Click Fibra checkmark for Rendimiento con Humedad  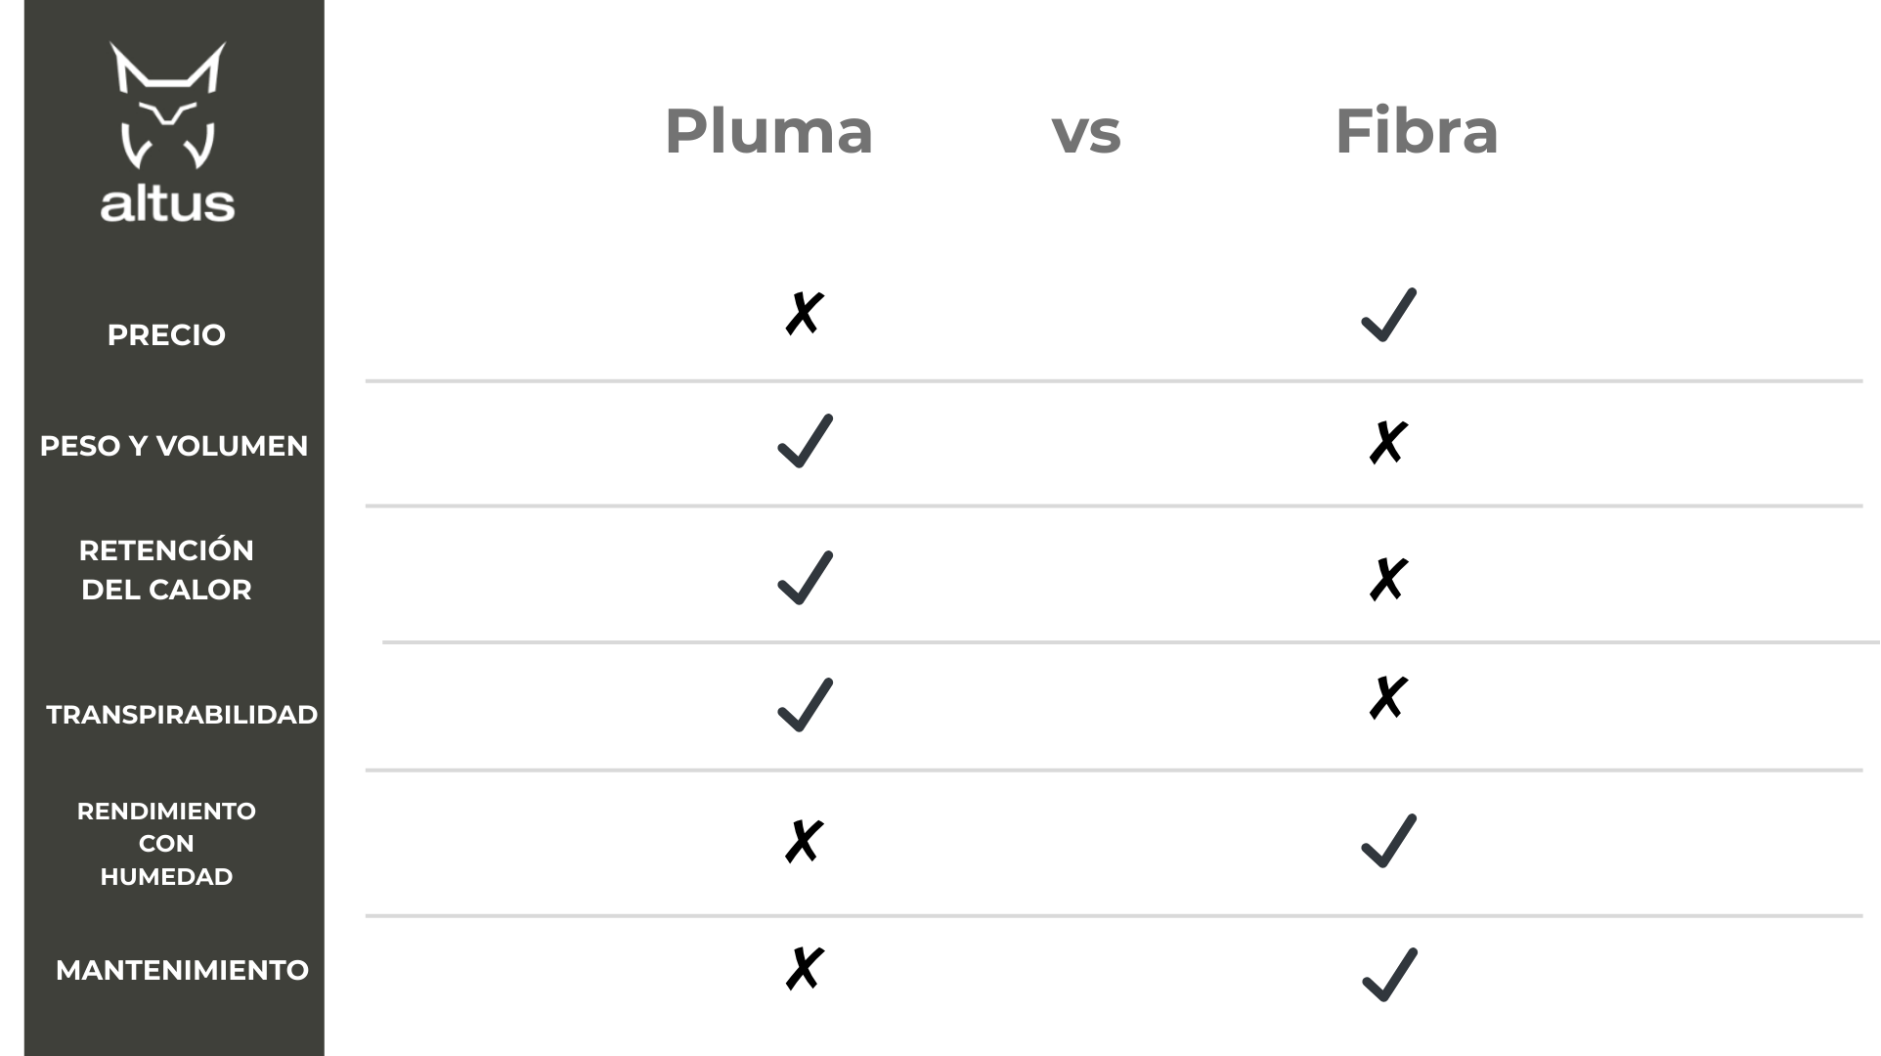coord(1388,841)
